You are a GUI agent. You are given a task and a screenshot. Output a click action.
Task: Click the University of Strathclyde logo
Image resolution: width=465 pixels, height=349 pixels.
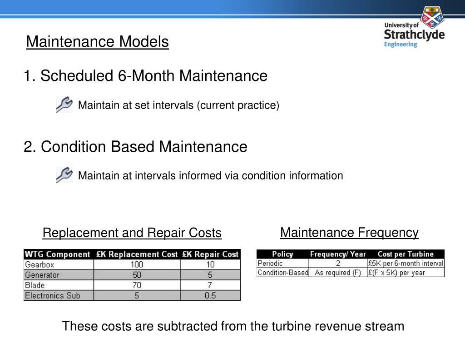(x=414, y=27)
